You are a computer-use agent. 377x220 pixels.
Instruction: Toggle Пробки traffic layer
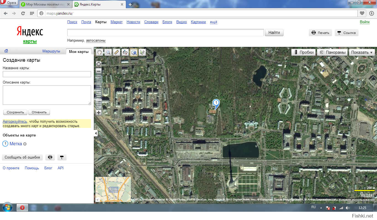[x=303, y=52]
